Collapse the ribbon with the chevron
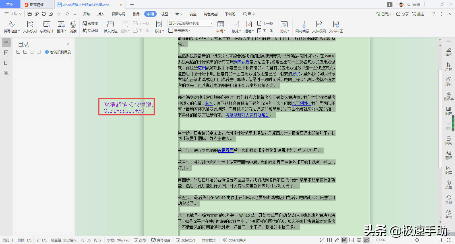The image size is (455, 244). coord(449,14)
